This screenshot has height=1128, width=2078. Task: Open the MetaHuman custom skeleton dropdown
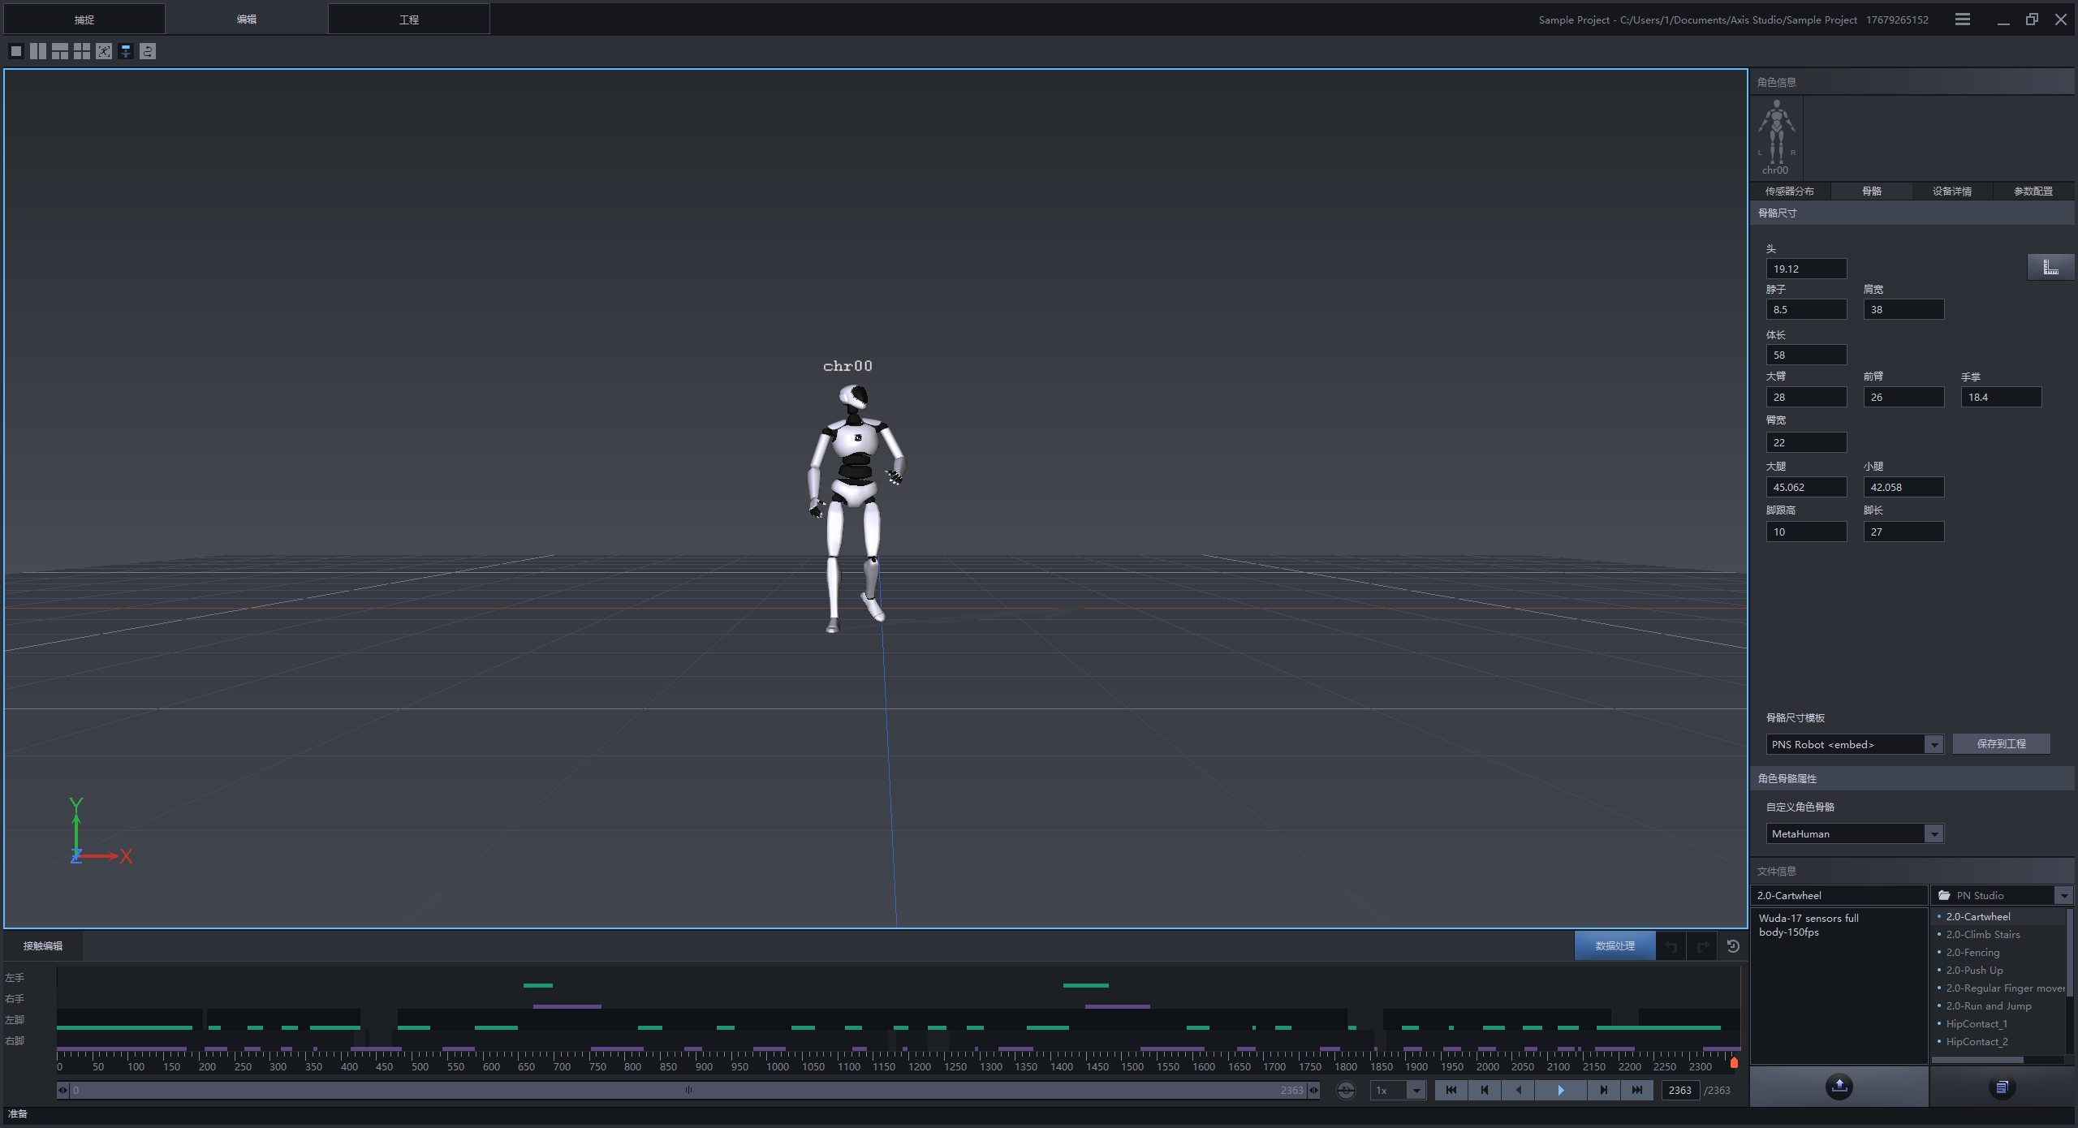[x=1934, y=833]
